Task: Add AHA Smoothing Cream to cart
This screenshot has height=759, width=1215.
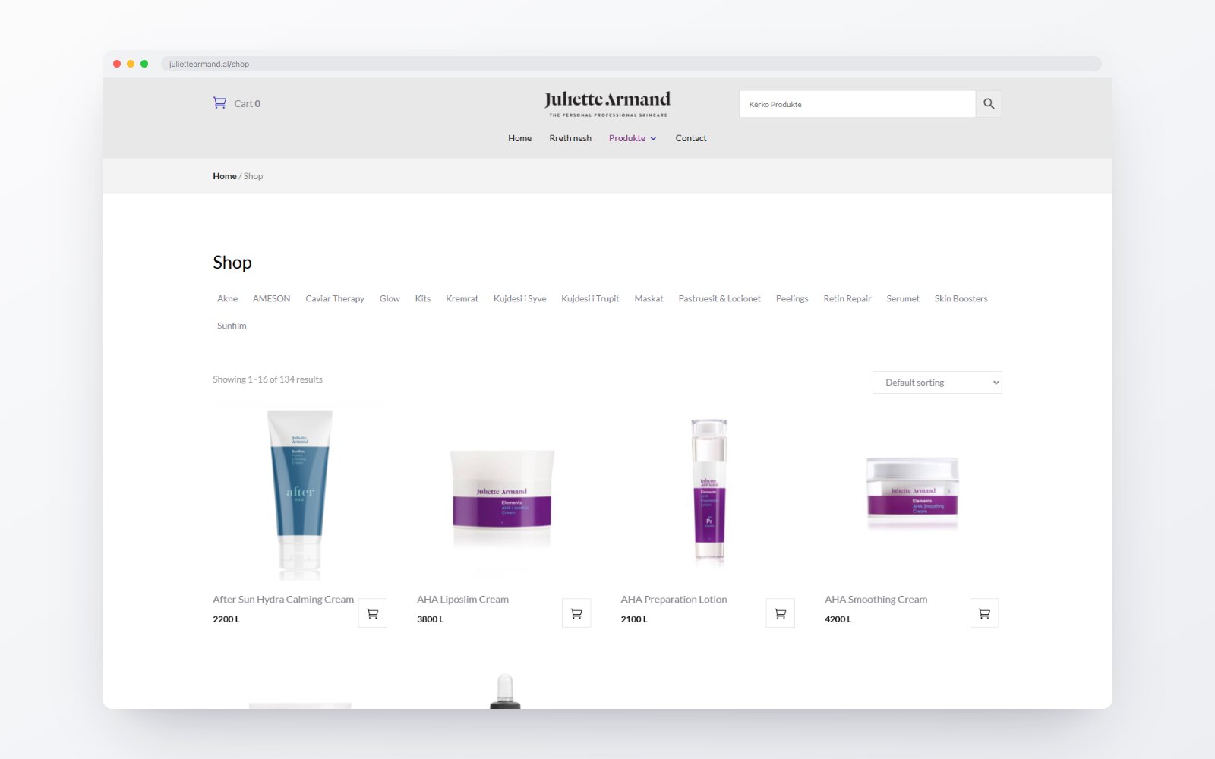Action: tap(984, 613)
